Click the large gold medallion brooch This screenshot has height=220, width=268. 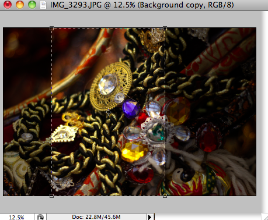(x=111, y=86)
